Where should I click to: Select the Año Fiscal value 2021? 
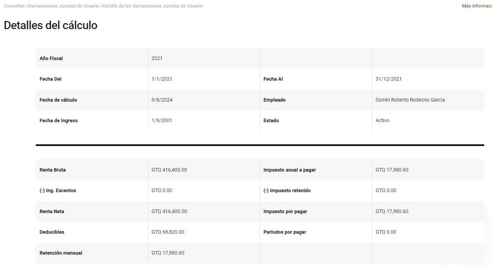tap(157, 58)
